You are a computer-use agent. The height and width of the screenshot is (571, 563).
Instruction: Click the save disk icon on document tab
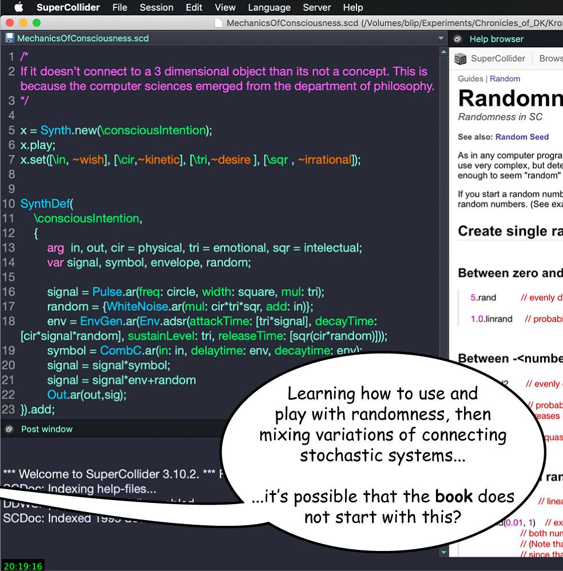tap(10, 38)
